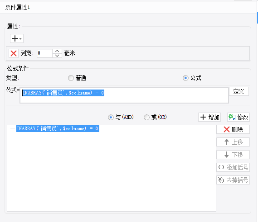Select the 条件属性1 title tab

17,7
